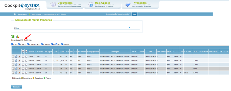Viewport: 231px width, 91px height.
Task: Click the Executar button
Action: click(x=17, y=87)
